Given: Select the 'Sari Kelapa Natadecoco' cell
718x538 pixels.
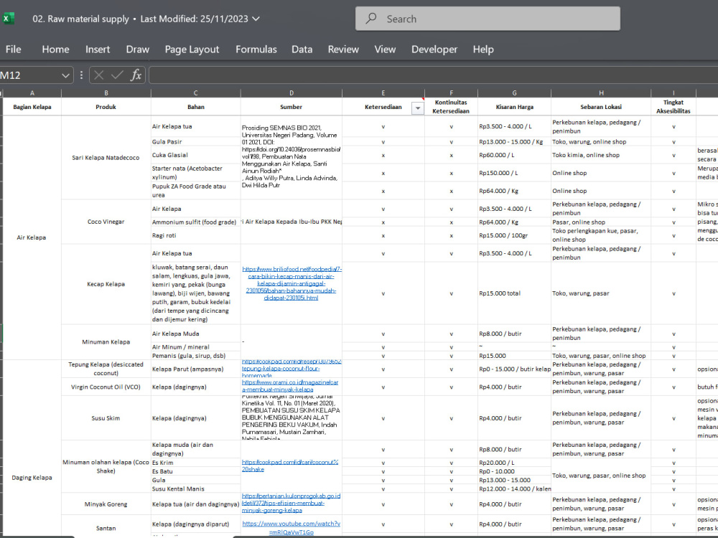Looking at the screenshot, I should [x=106, y=158].
